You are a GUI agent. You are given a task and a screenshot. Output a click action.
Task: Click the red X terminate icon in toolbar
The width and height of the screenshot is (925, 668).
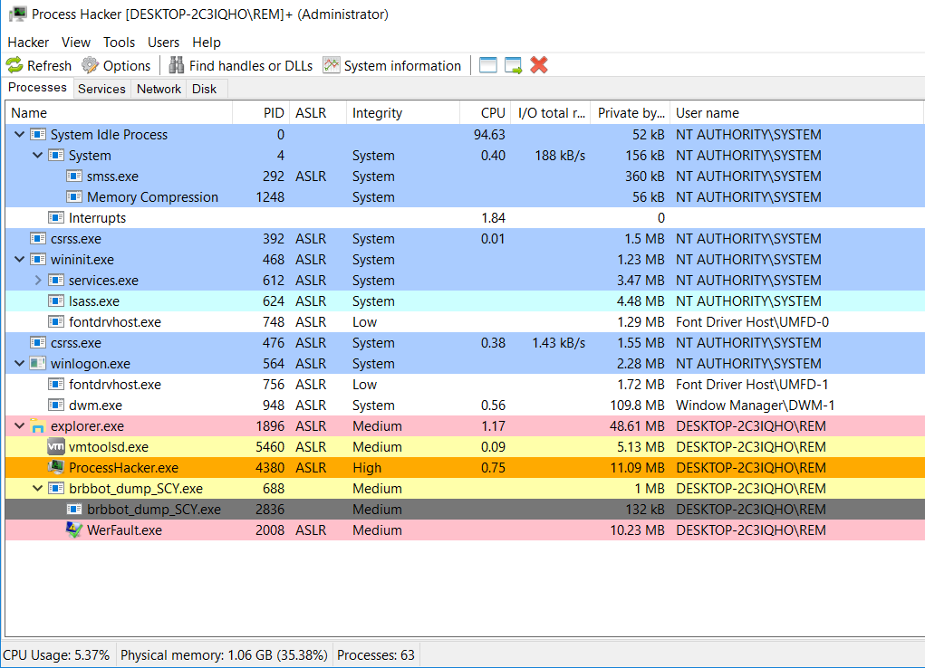[539, 65]
